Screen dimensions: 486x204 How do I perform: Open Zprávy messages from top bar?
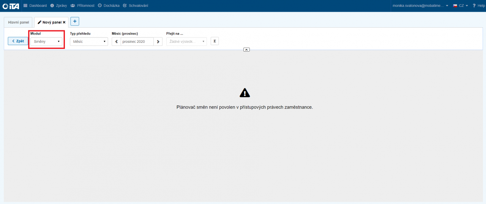tap(58, 6)
